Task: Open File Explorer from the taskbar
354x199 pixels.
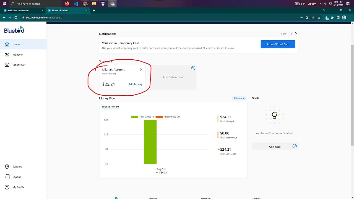Action: click(x=94, y=4)
